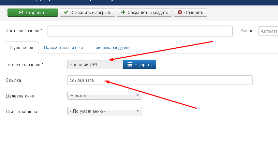Expand the Целевое окно dropdown showing Родитель
This screenshot has width=278, height=151.
tap(105, 95)
